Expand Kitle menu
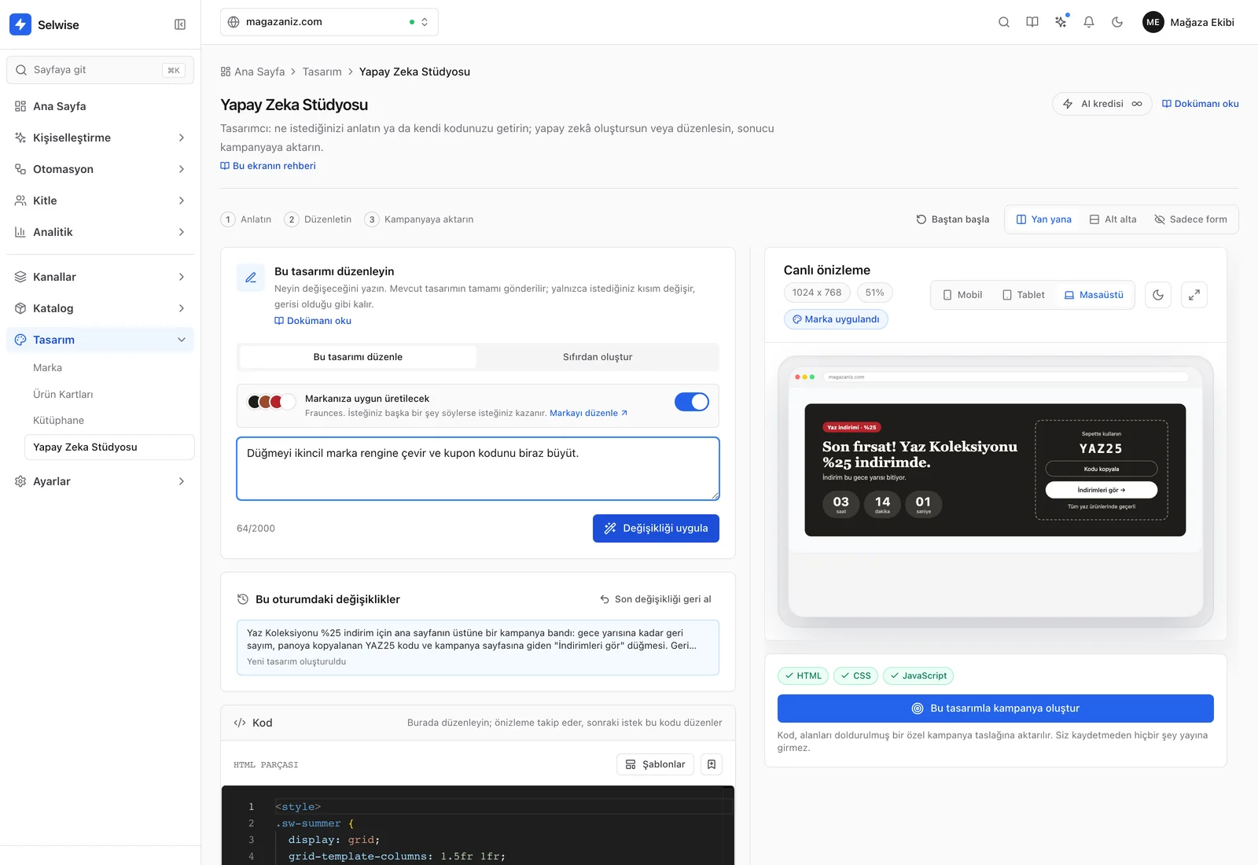Viewport: 1258px width, 865px height. (x=101, y=201)
